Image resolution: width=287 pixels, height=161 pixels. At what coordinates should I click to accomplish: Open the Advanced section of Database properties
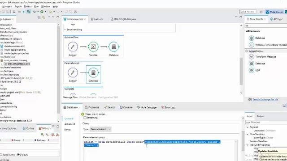70,124
